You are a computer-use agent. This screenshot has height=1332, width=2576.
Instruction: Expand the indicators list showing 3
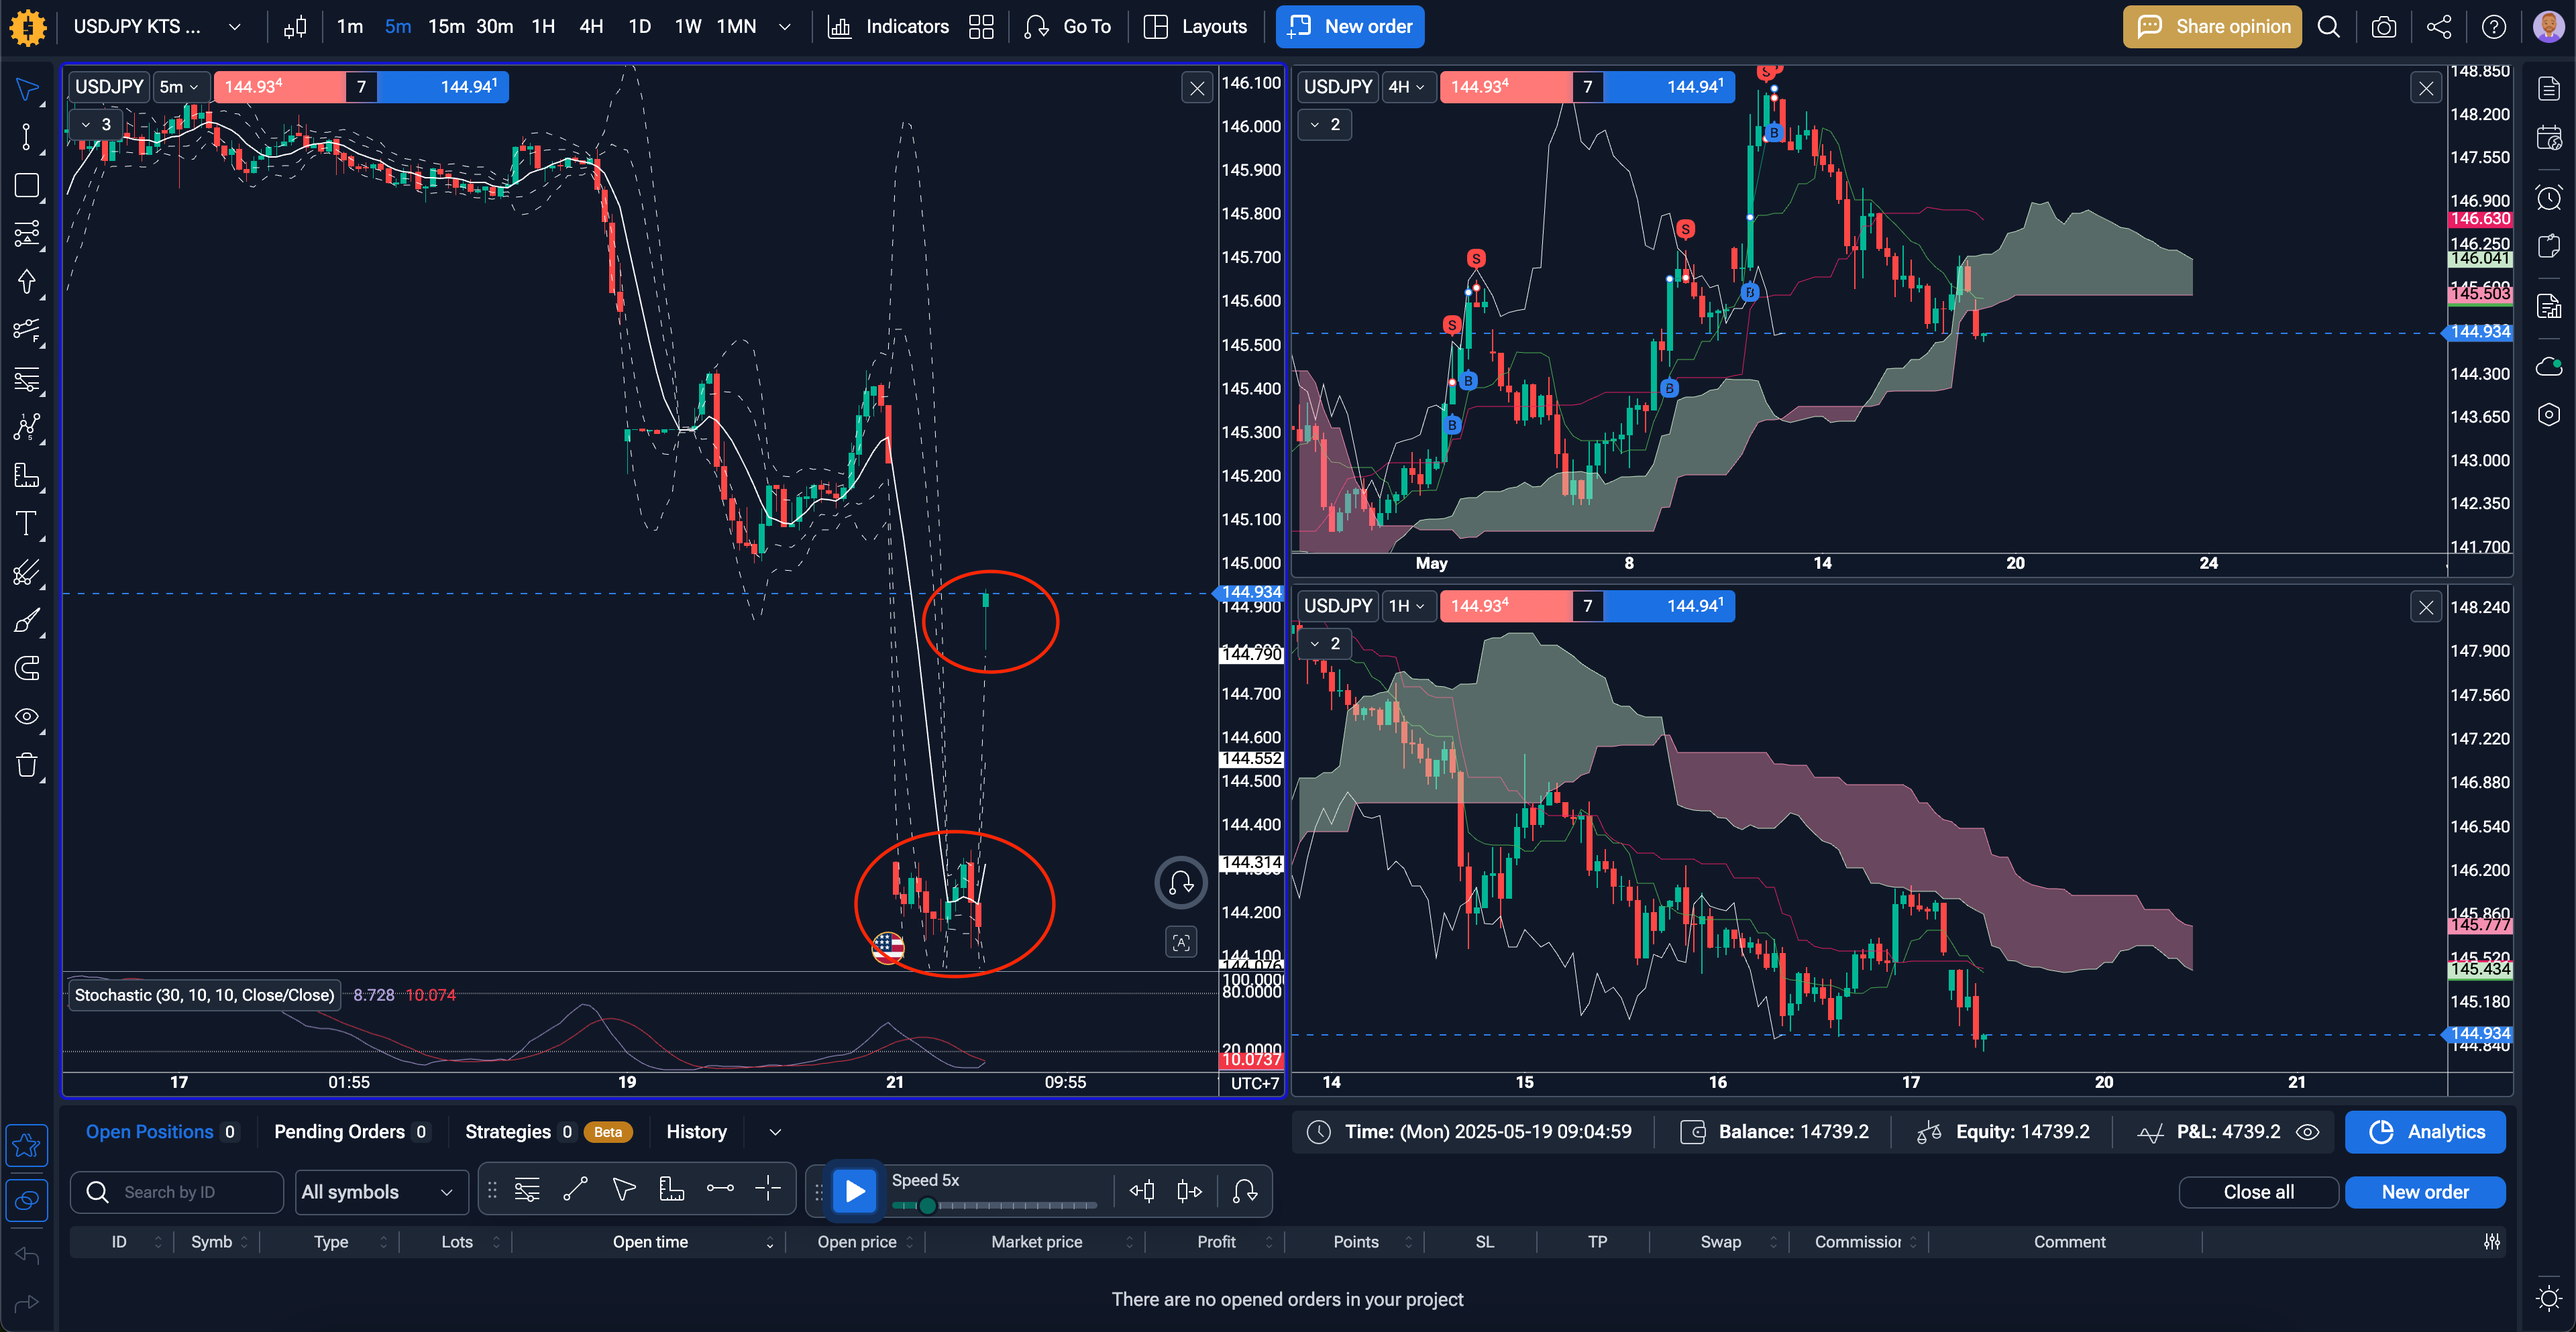96,125
